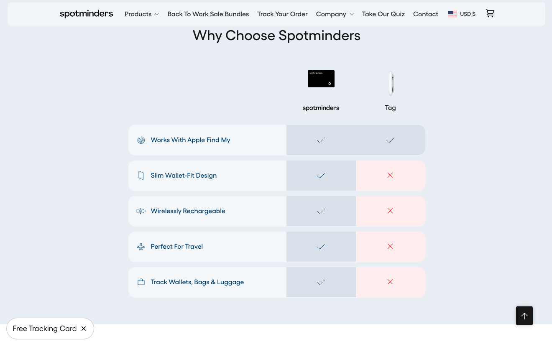Open the shopping cart icon
The height and width of the screenshot is (344, 552).
(490, 13)
